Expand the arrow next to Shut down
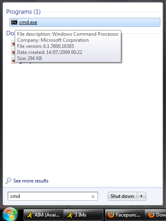The width and height of the screenshot is (166, 221). pyautogui.click(x=141, y=196)
